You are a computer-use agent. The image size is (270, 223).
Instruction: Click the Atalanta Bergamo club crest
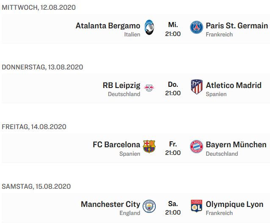tap(149, 27)
